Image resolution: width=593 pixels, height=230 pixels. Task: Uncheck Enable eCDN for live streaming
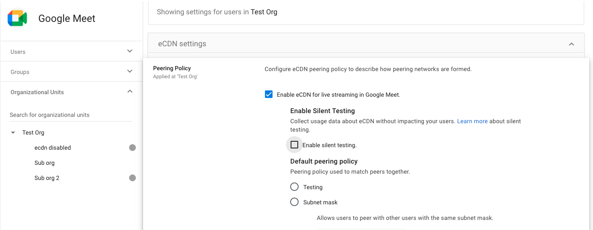(x=269, y=95)
